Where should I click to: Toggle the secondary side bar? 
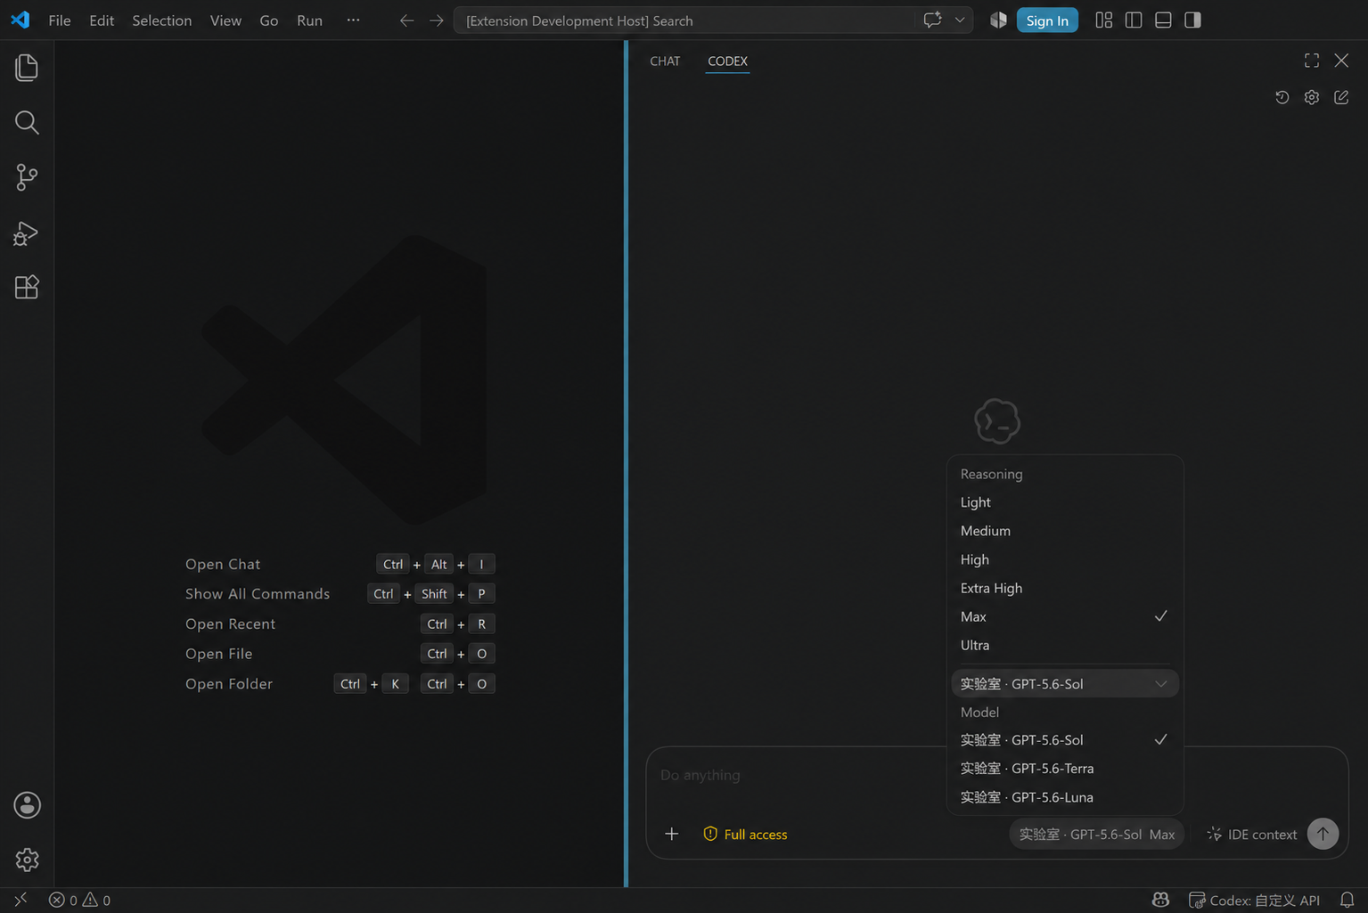[1192, 20]
